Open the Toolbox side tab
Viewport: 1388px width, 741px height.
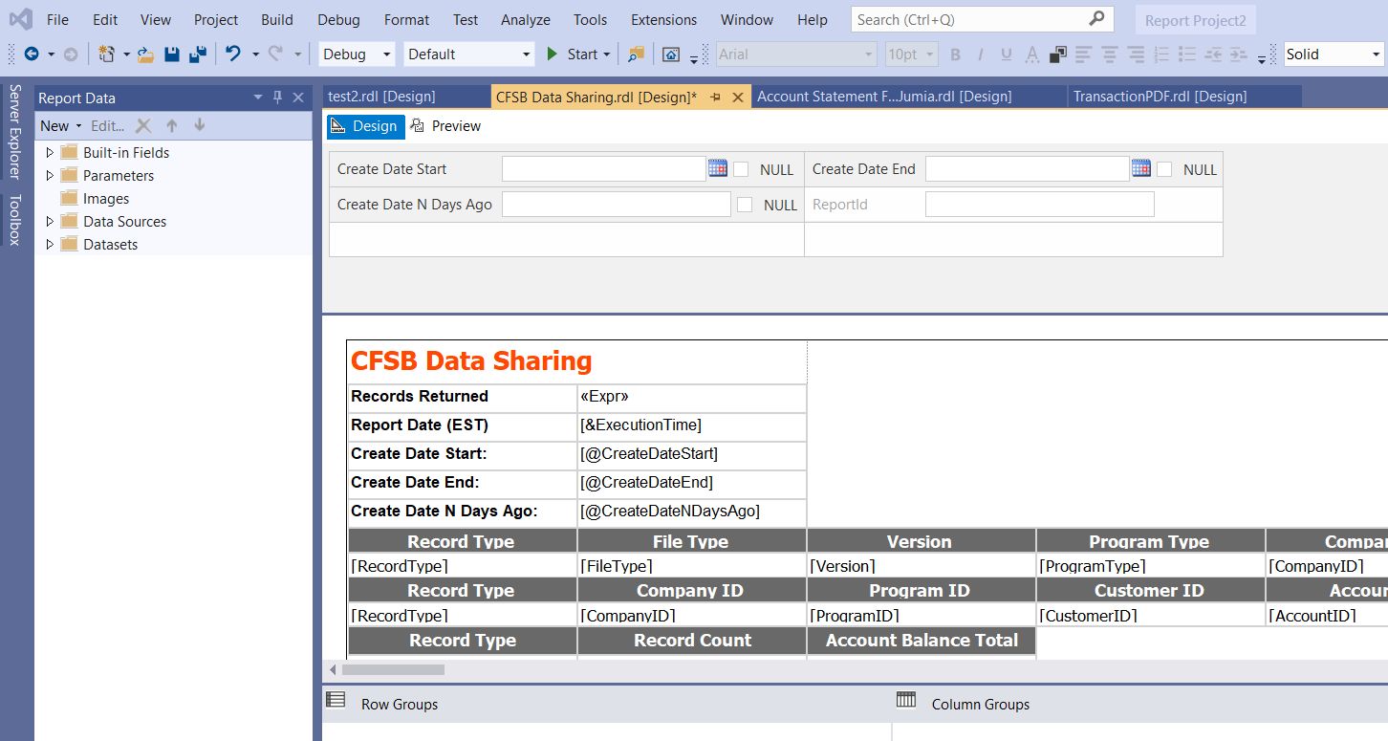pos(14,220)
